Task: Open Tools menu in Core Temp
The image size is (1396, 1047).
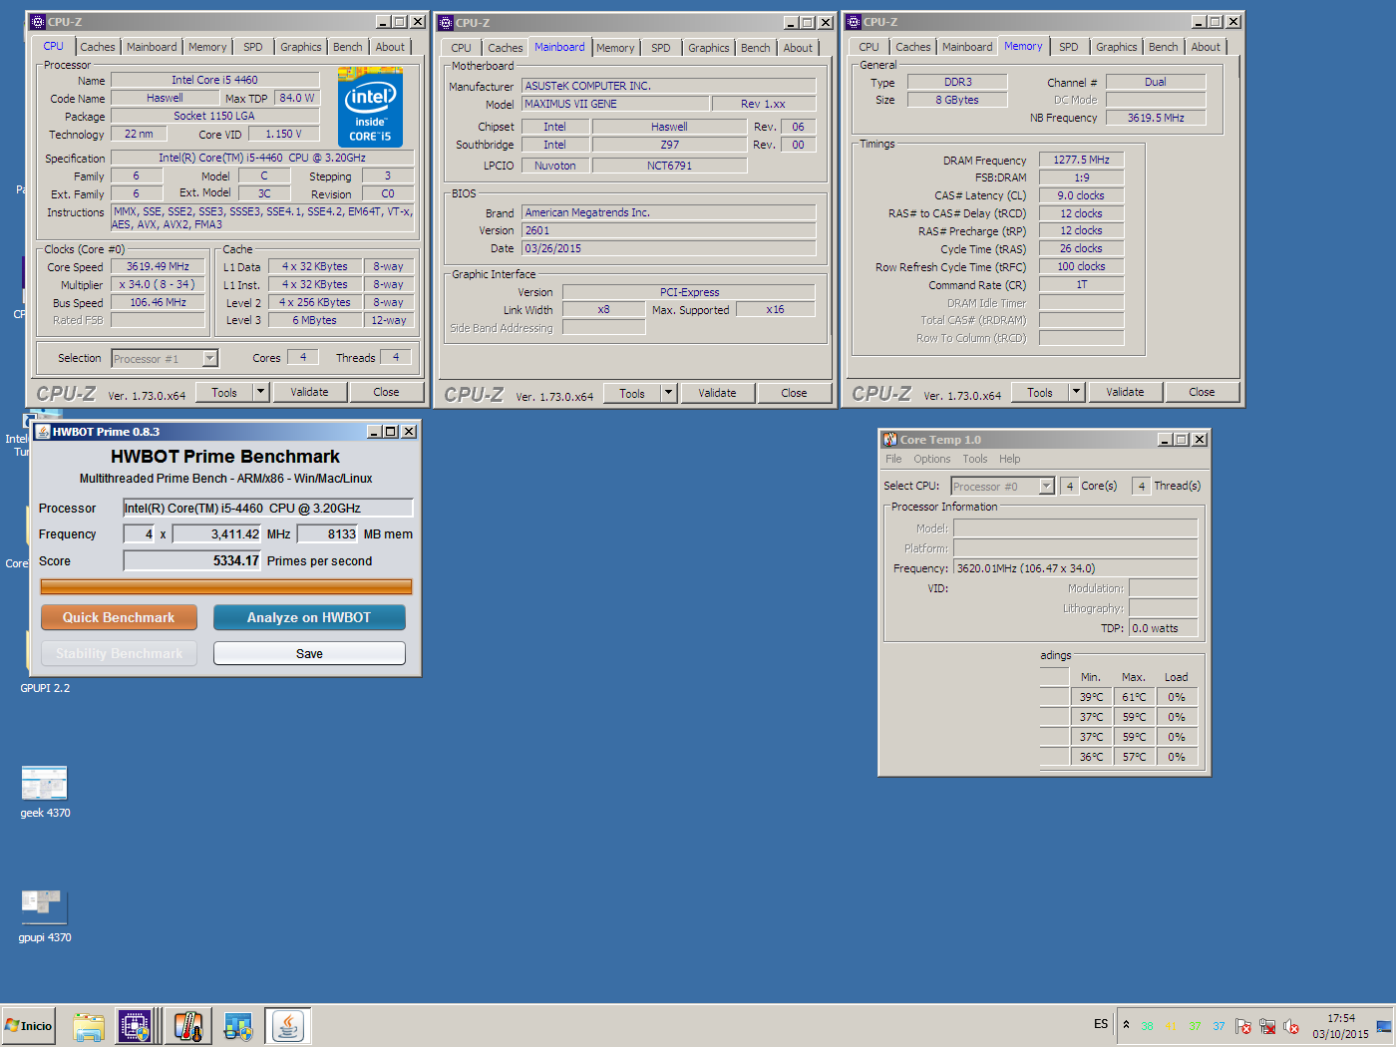Action: tap(975, 460)
